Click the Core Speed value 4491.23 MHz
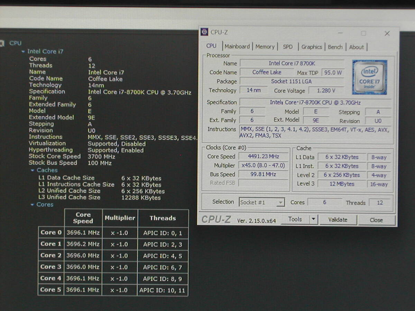415x311 pixels. click(x=264, y=156)
